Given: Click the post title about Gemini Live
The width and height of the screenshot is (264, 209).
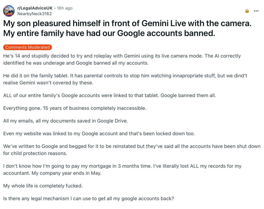Looking at the screenshot, I should [x=127, y=28].
